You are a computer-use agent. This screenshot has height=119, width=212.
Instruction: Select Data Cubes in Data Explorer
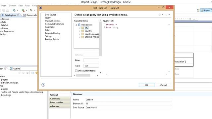click(x=4, y=28)
